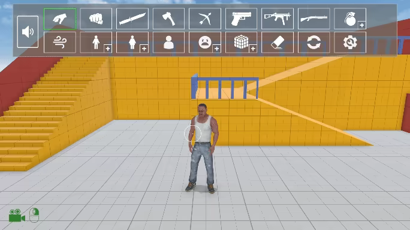410x230 pixels.
Task: Select the axe weapon
Action: tap(168, 19)
